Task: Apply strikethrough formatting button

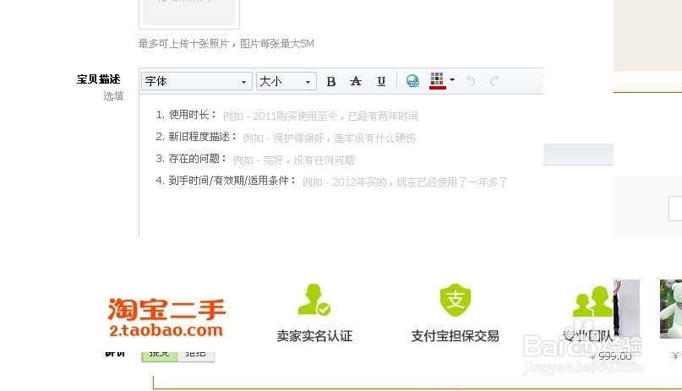Action: (x=356, y=81)
